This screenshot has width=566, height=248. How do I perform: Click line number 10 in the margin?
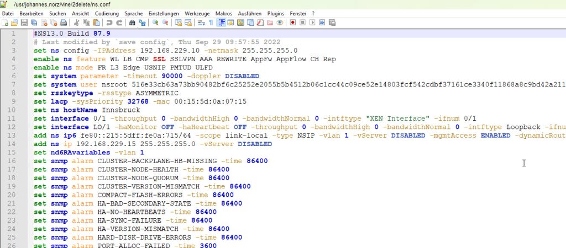[12, 110]
